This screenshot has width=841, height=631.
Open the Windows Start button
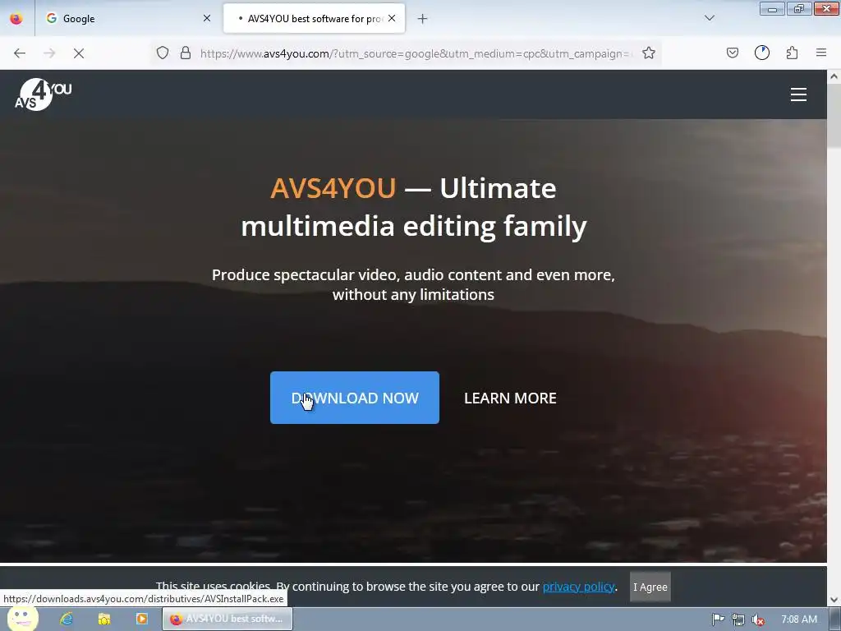click(x=22, y=619)
